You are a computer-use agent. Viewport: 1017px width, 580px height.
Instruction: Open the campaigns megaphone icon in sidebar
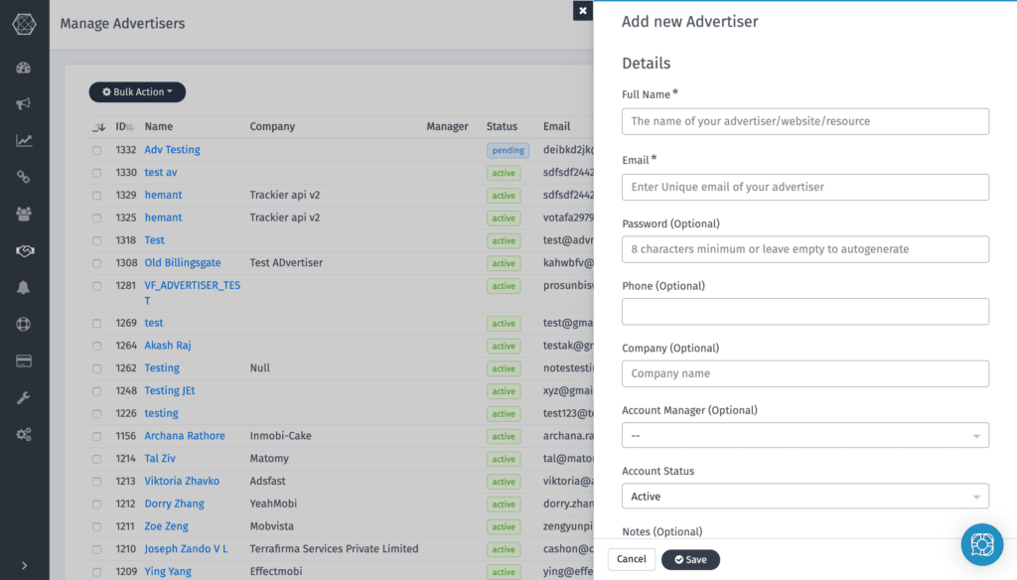(24, 104)
